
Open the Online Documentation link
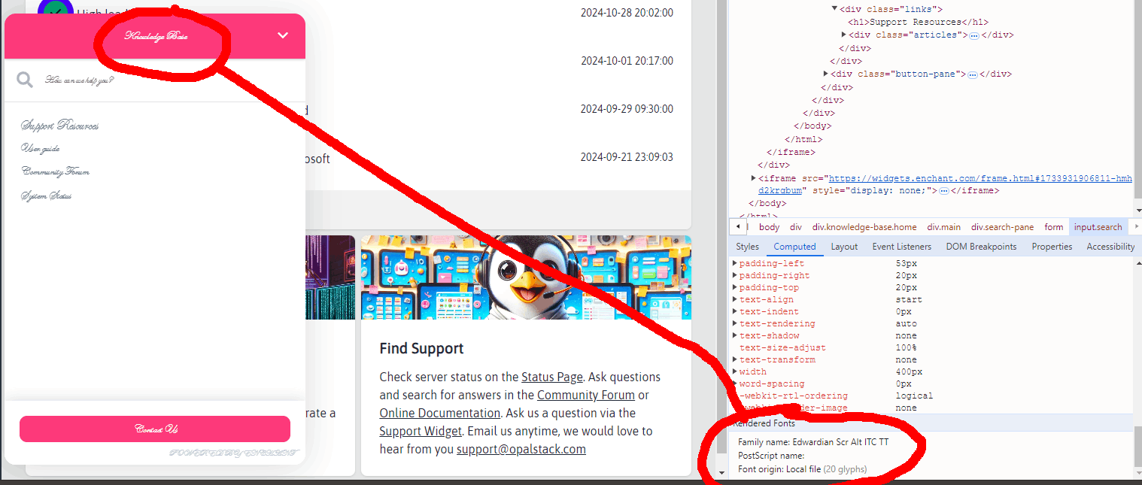click(440, 413)
